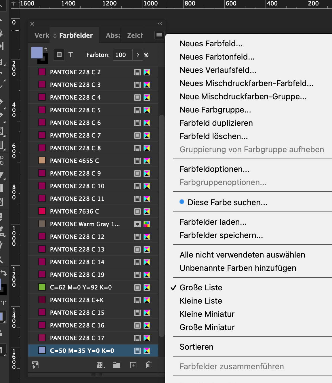Click the add to CC Libraries icon
The image size is (332, 383).
click(x=36, y=365)
